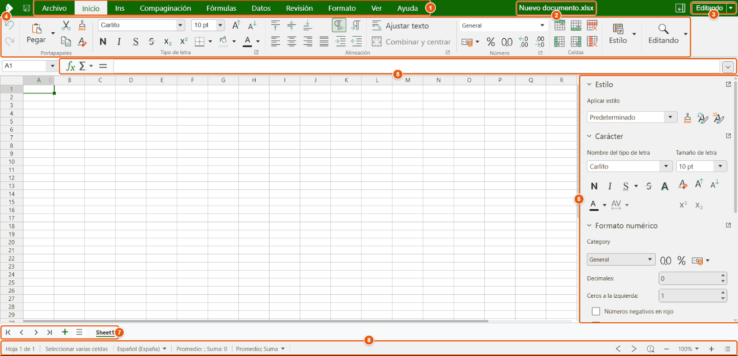Expand the Pegar paste options arrow
Image resolution: width=738 pixels, height=356 pixels.
(53, 33)
